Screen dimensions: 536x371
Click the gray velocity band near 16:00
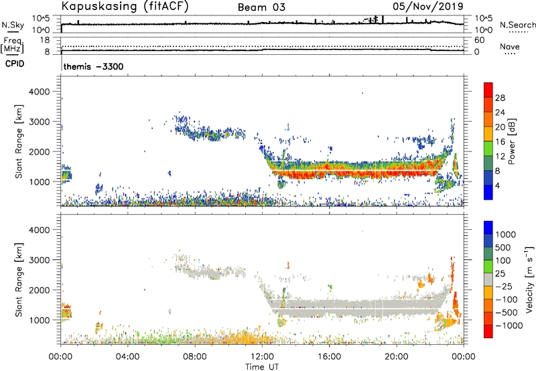(329, 308)
